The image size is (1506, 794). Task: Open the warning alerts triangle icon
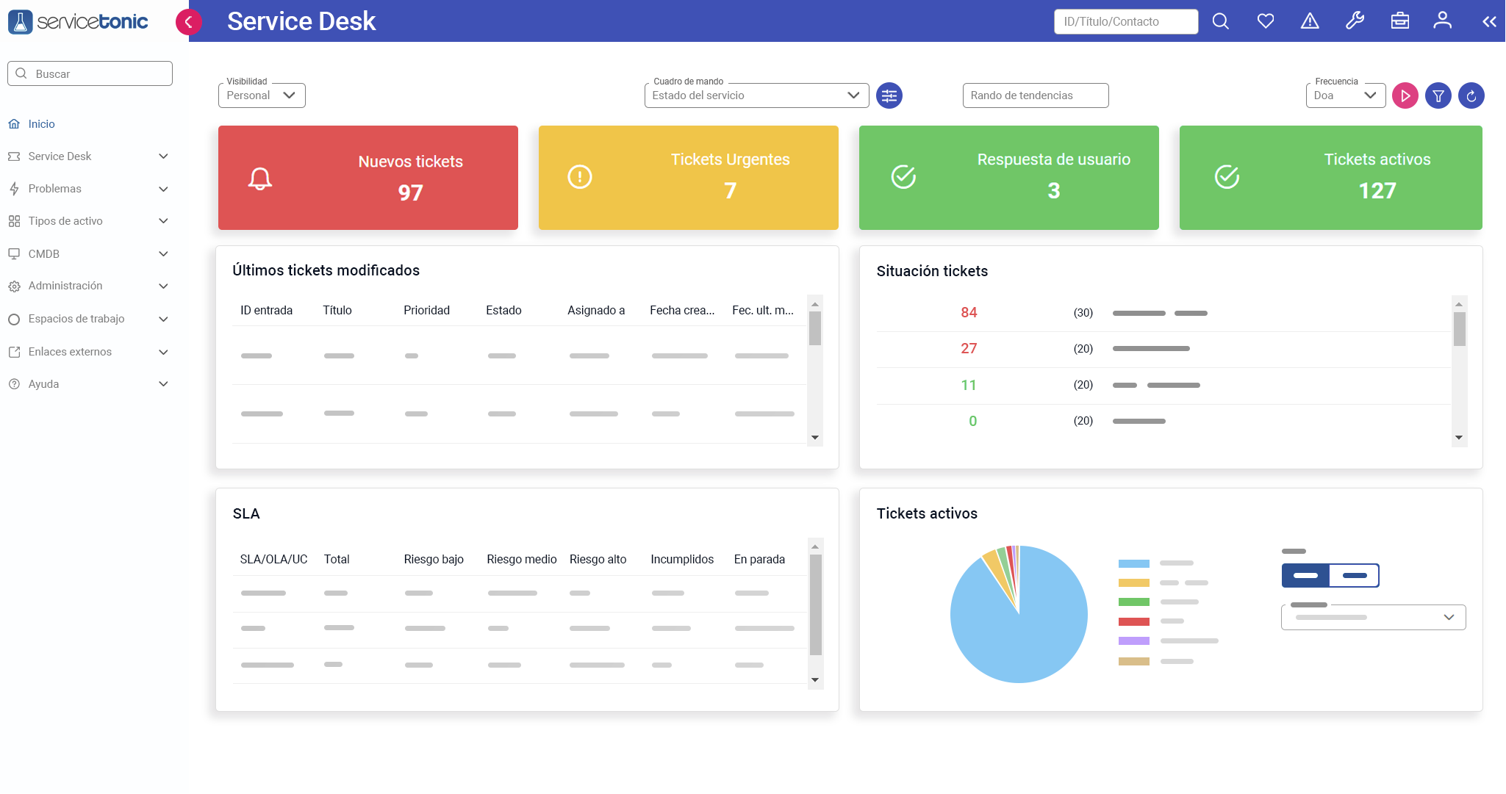coord(1310,21)
